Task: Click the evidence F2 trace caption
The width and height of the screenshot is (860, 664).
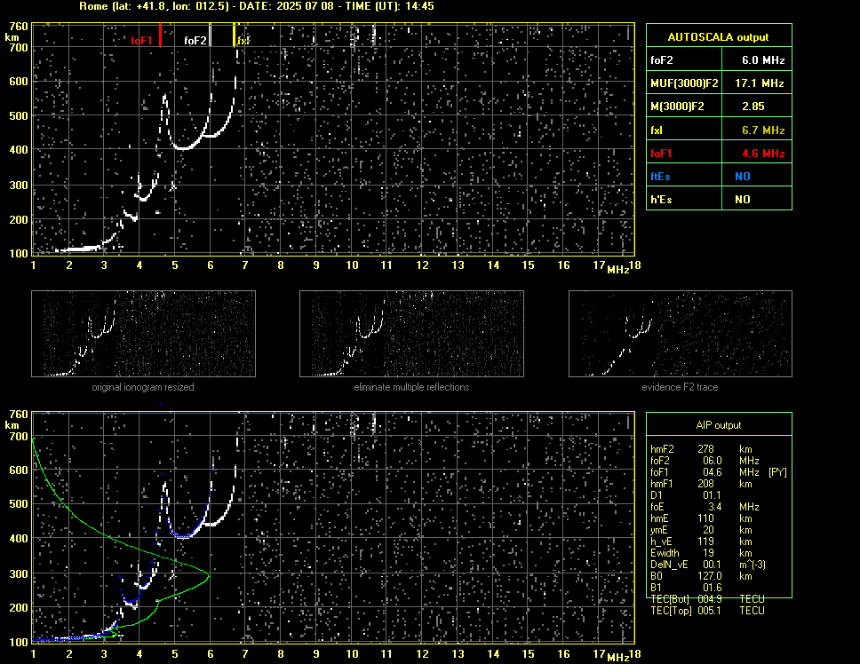Action: tap(681, 387)
